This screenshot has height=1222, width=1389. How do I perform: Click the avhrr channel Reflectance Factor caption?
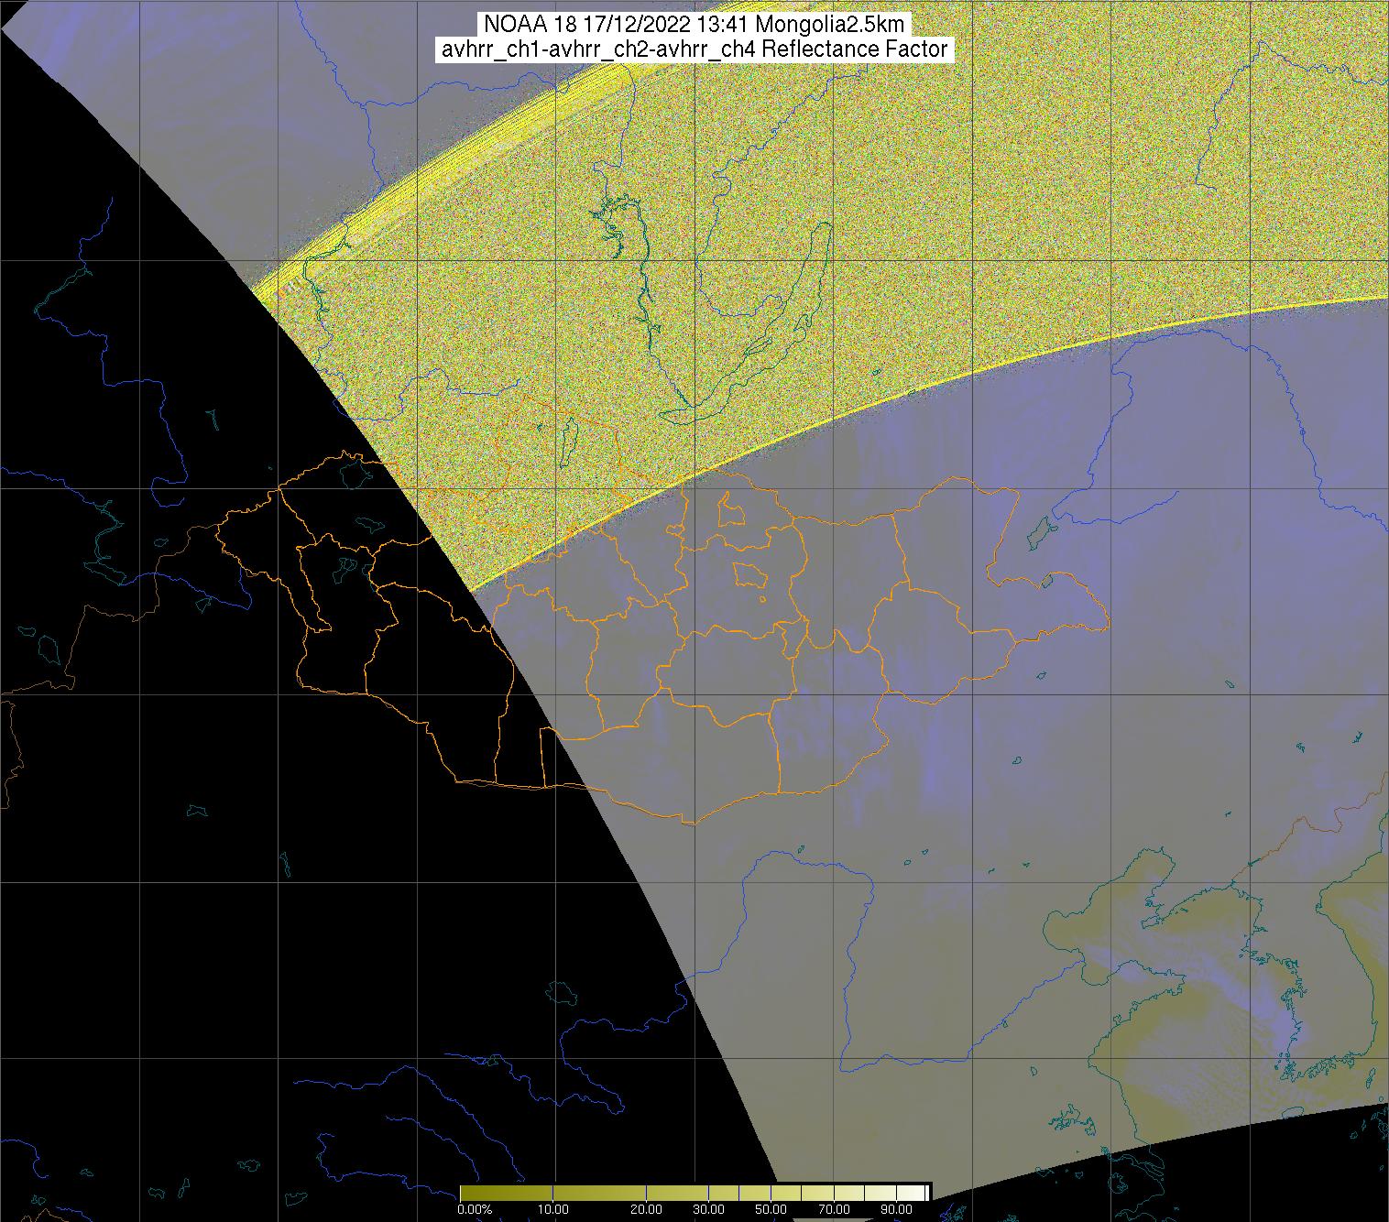(x=694, y=49)
